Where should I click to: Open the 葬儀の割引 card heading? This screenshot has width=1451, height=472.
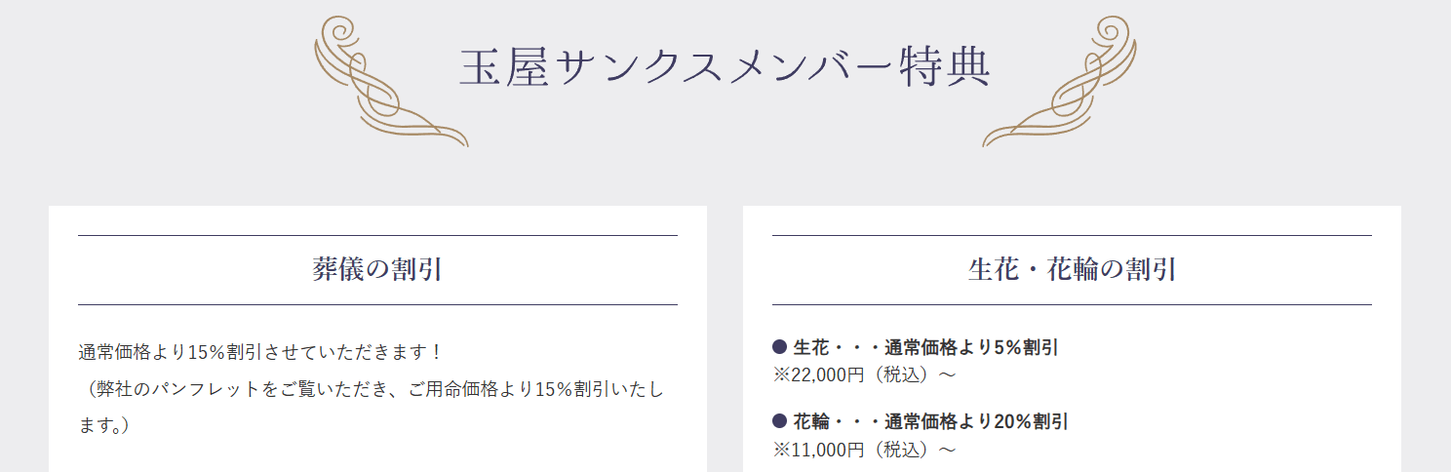tap(377, 269)
